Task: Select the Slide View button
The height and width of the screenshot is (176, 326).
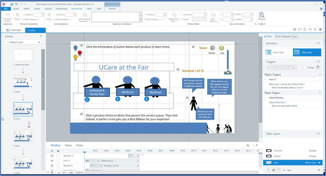Action: (307, 52)
